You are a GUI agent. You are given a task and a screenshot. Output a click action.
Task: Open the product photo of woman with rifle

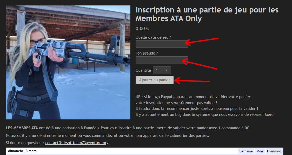tap(68, 63)
